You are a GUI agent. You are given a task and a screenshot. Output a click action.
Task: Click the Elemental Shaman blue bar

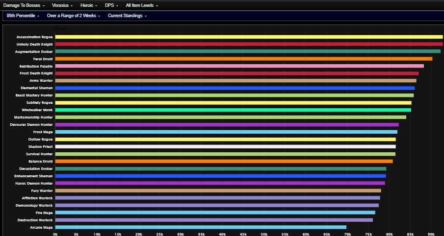click(235, 88)
